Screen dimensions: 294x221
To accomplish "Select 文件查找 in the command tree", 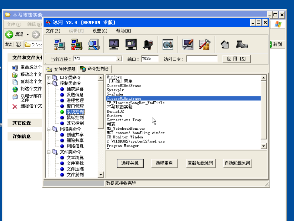I will coord(75,163).
